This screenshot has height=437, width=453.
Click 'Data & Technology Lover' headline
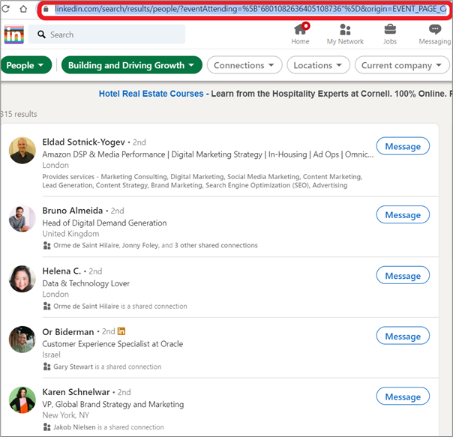[85, 283]
